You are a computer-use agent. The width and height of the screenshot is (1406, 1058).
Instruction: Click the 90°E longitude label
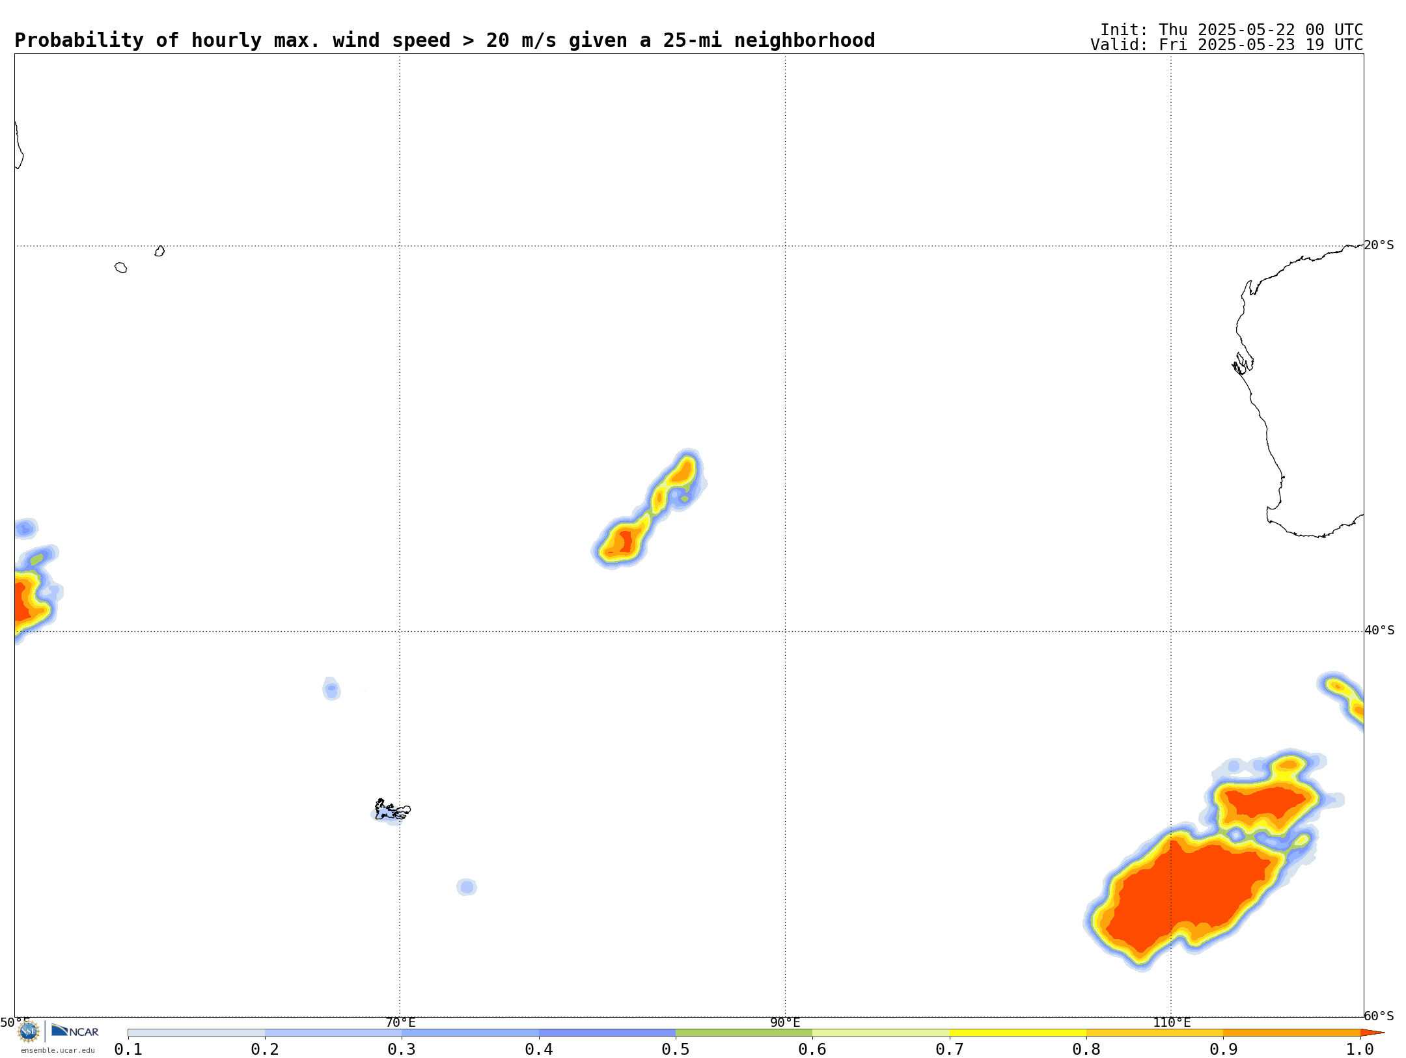(x=785, y=1023)
